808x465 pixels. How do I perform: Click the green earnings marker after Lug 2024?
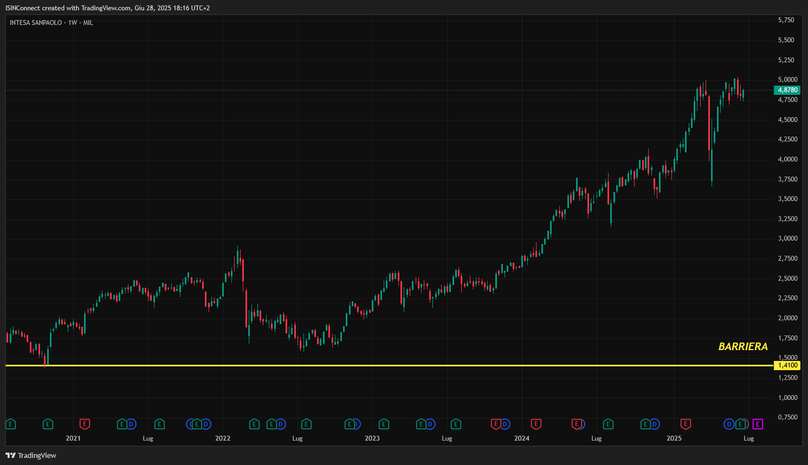pos(608,424)
